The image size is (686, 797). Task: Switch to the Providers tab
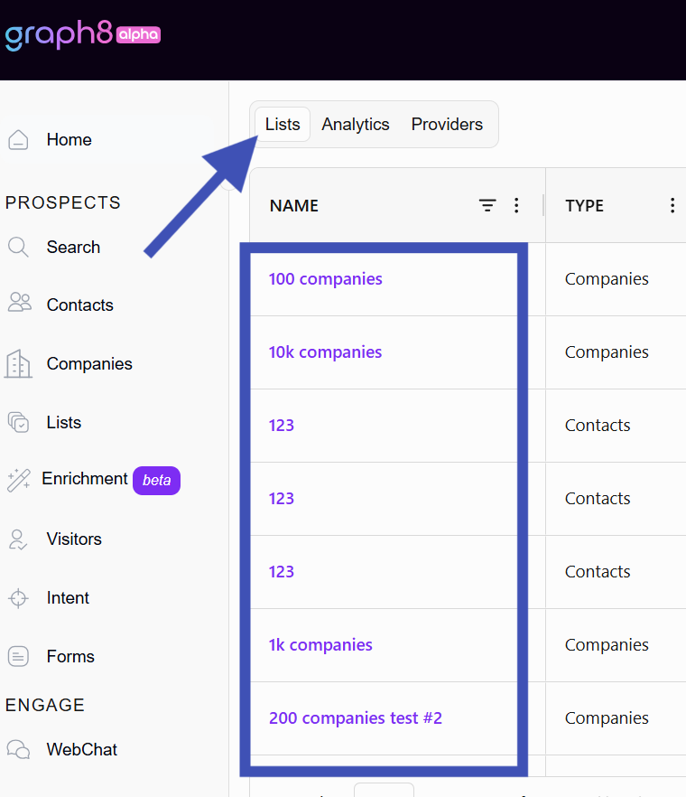447,125
